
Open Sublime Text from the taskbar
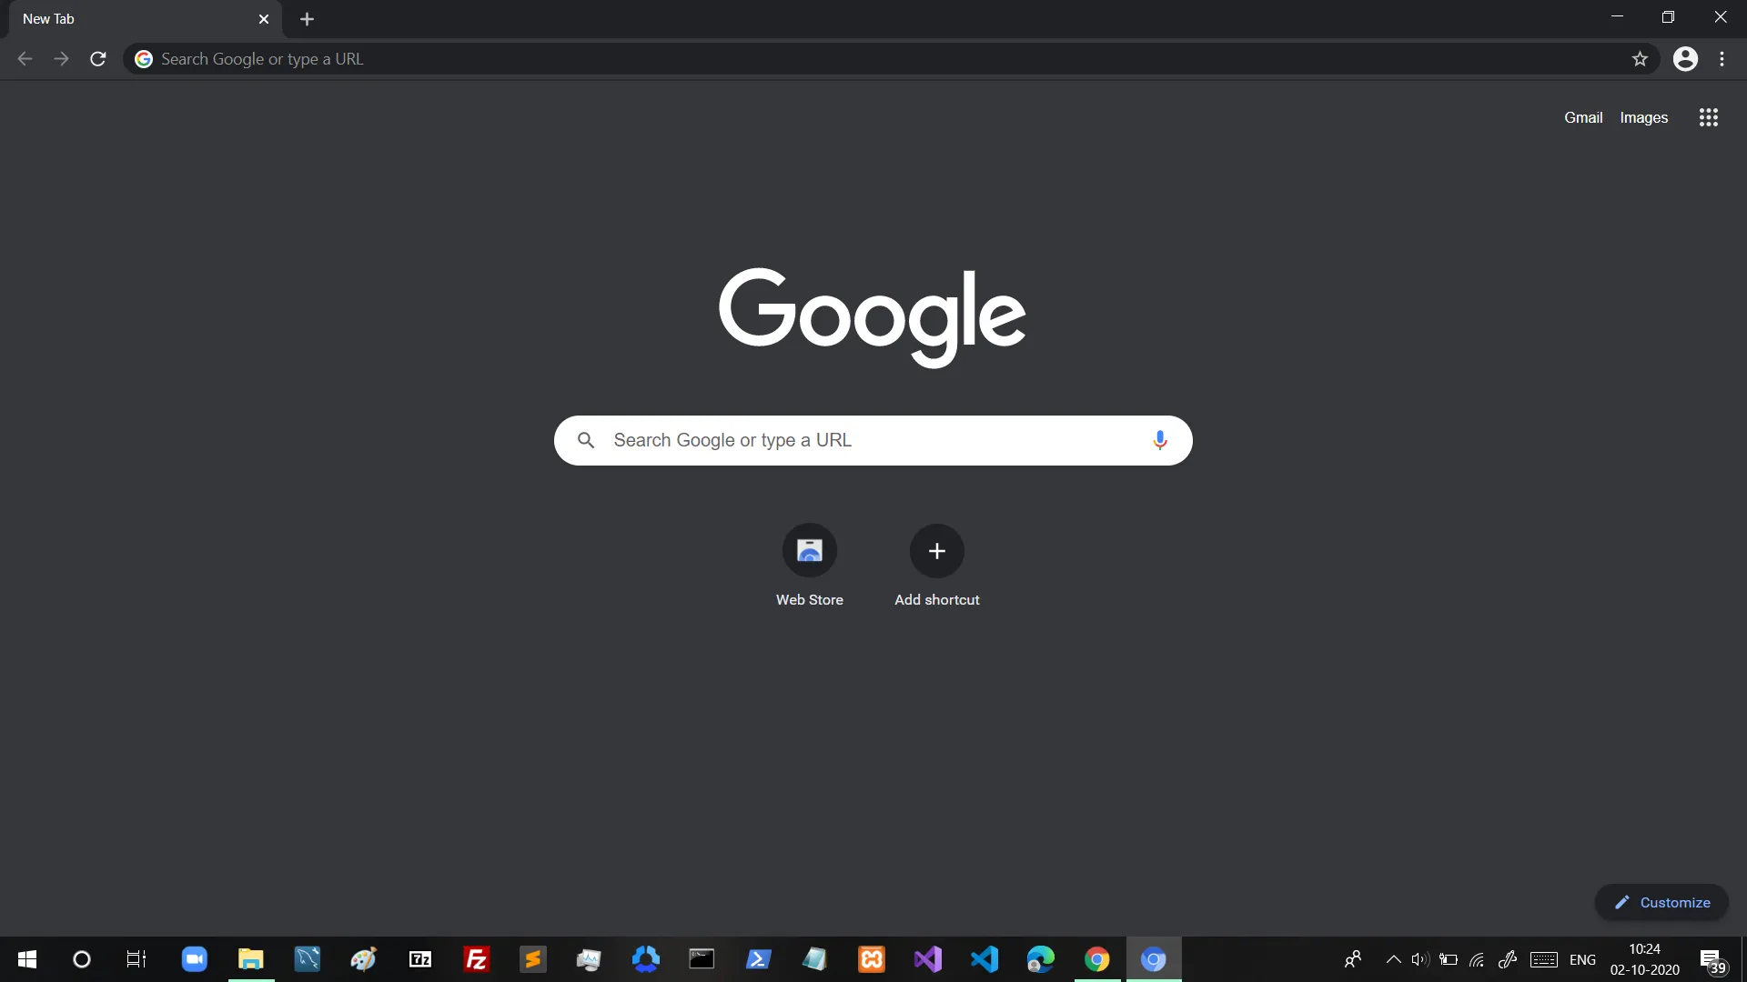(x=532, y=959)
